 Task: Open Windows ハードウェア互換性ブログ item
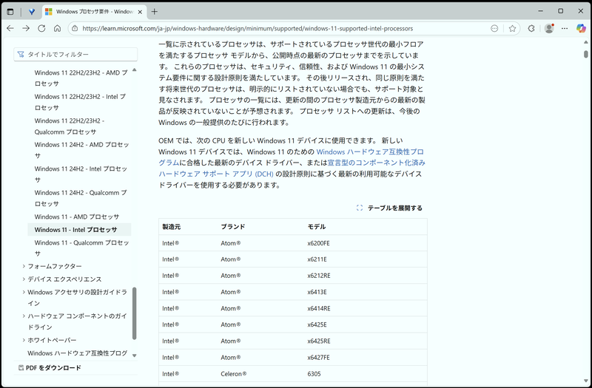tap(78, 353)
